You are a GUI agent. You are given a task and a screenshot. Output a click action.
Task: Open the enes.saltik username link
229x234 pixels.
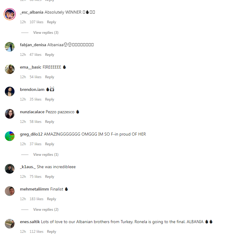pos(30,222)
